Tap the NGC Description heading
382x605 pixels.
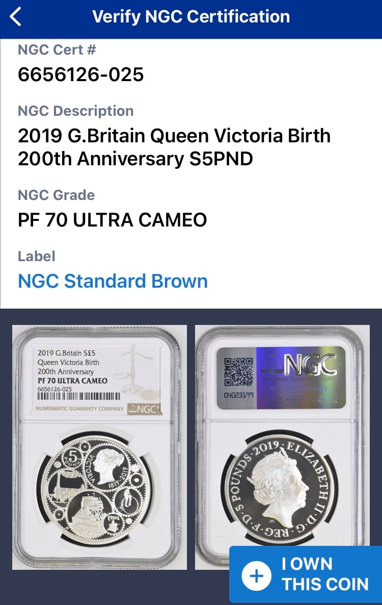(x=76, y=111)
